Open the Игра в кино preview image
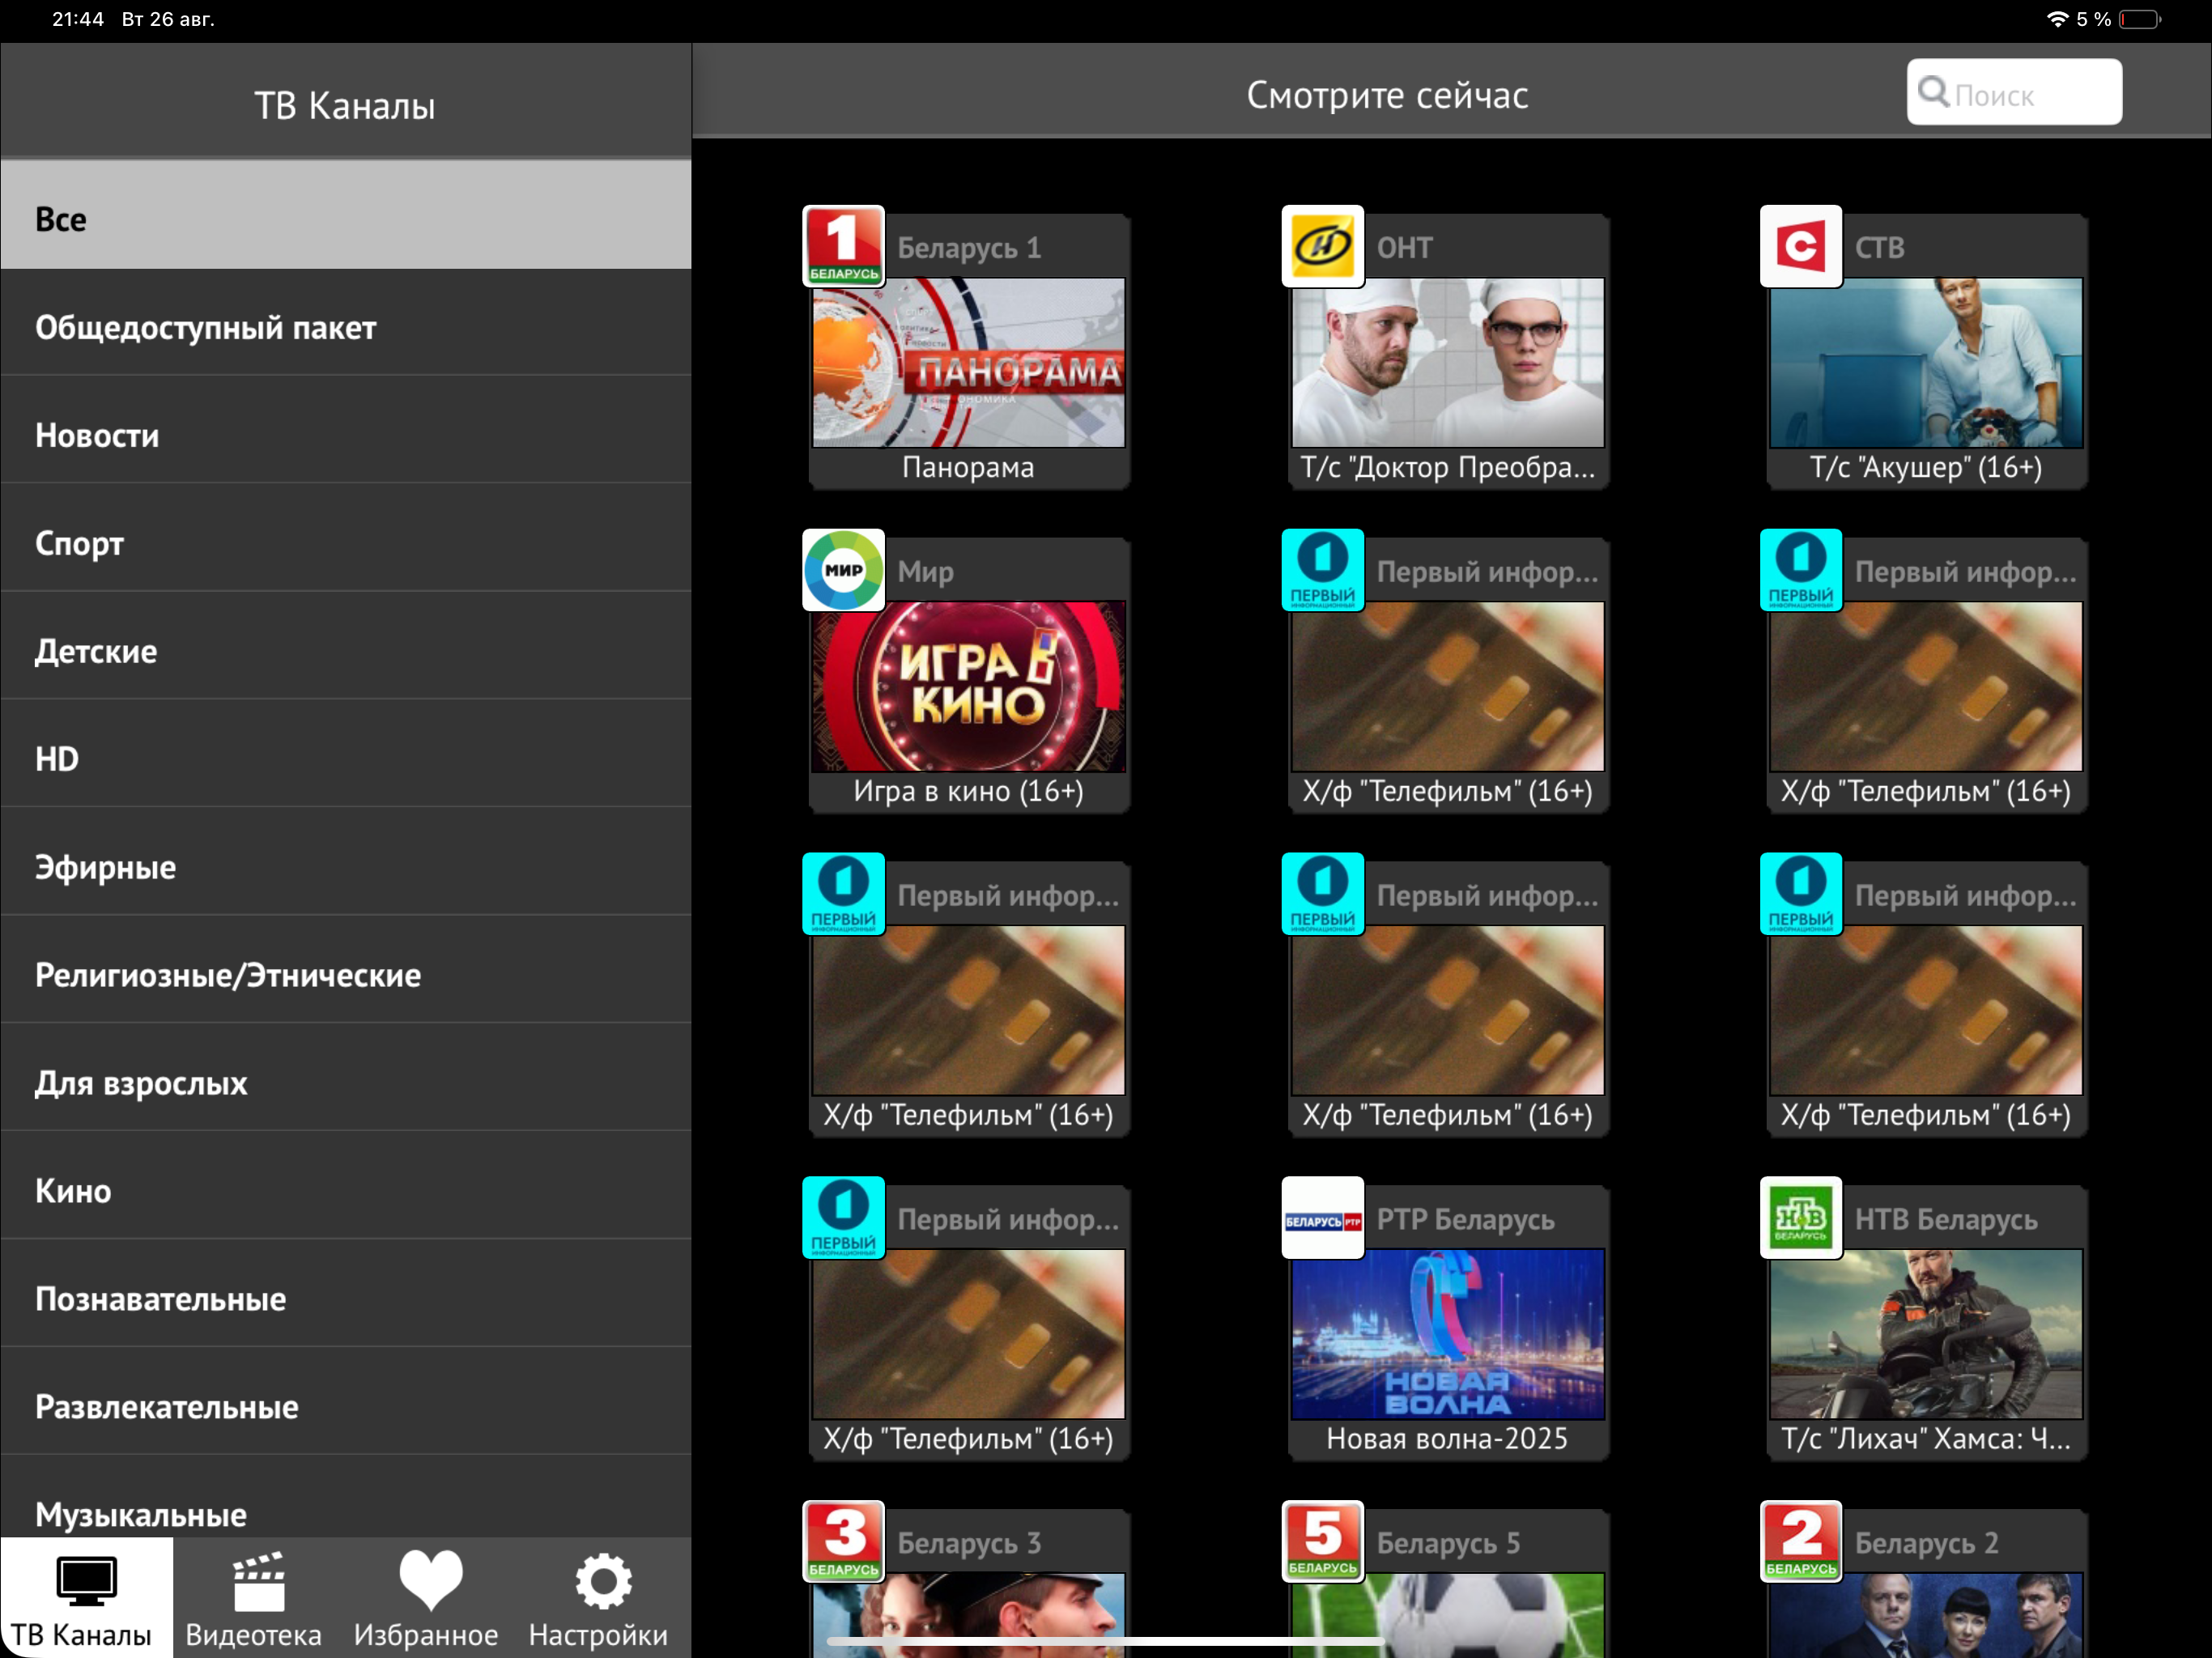 click(968, 686)
